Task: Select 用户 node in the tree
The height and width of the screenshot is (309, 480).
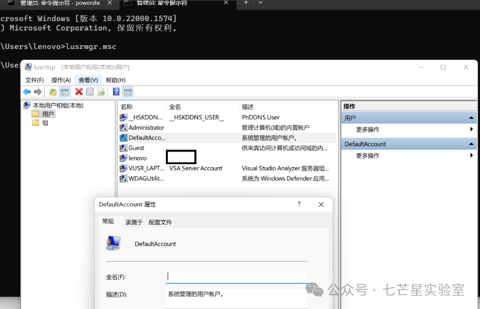Action: coord(48,114)
